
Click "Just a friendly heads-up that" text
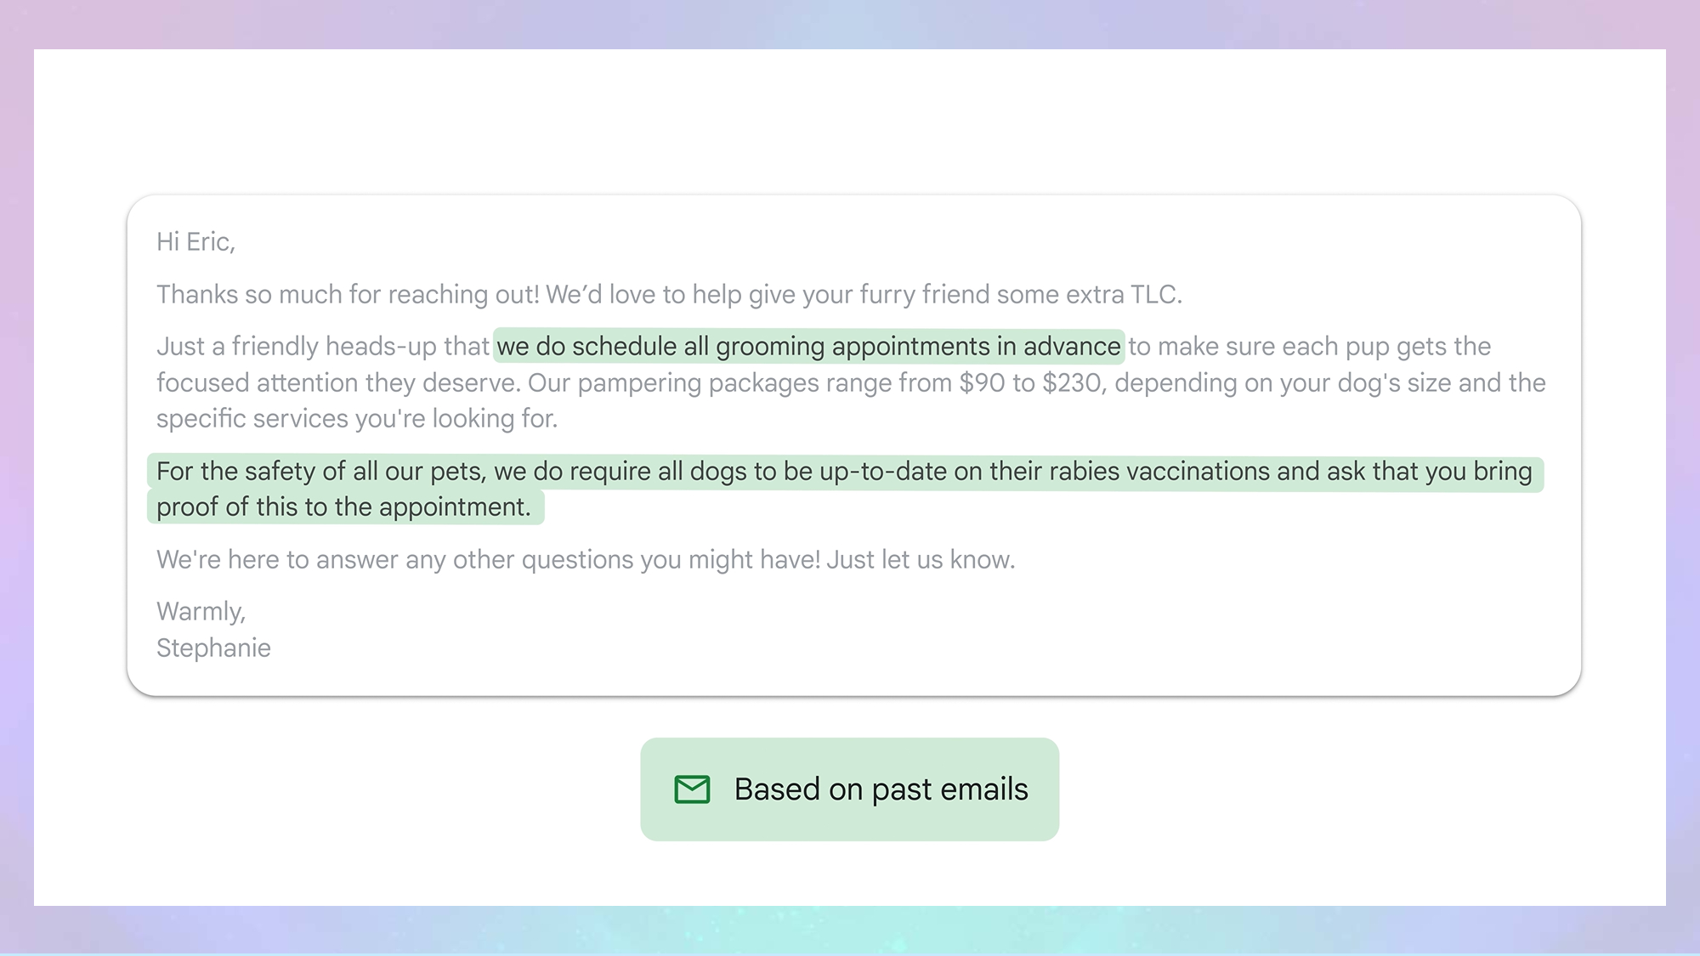(x=323, y=347)
